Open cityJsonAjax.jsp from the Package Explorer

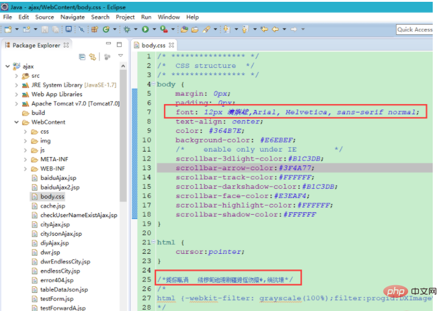click(x=60, y=233)
